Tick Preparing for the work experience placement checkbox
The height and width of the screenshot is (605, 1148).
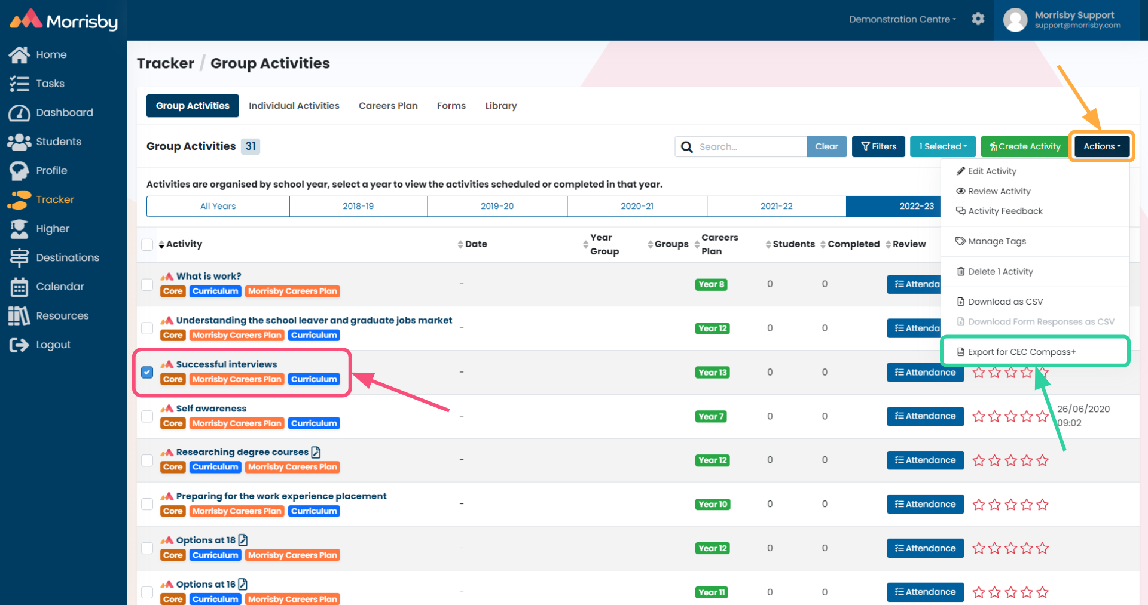click(x=147, y=504)
